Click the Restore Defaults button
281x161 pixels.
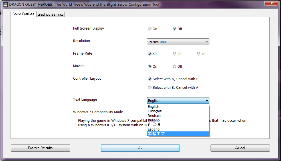pos(40,148)
